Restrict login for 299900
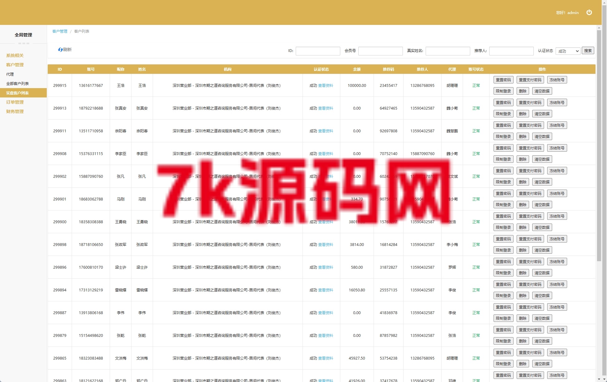The width and height of the screenshot is (607, 382). point(503,227)
